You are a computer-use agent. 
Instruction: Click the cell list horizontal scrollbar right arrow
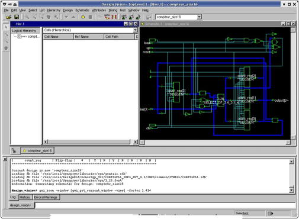click(136, 141)
